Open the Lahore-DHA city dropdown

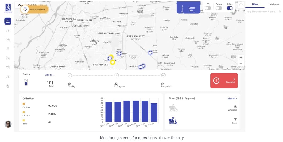188,7
